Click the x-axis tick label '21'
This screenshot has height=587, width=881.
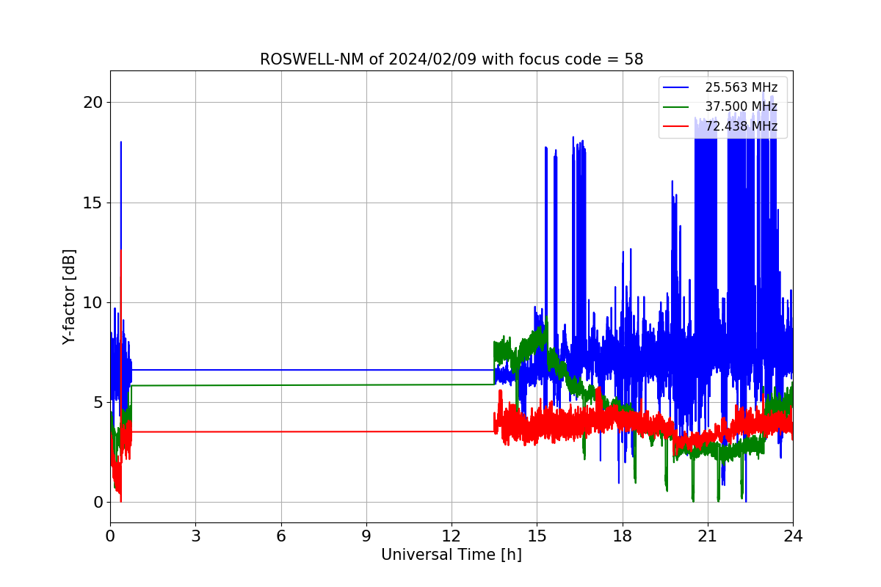pyautogui.click(x=708, y=536)
